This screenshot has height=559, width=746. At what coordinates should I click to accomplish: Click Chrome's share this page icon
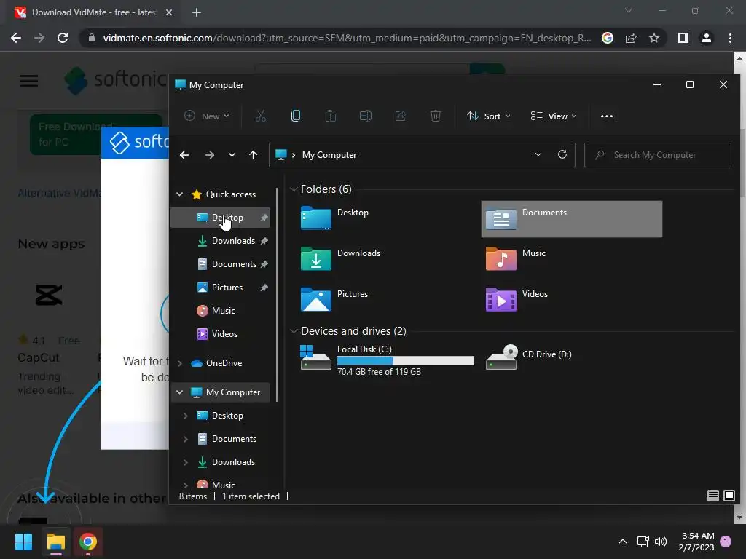point(631,38)
